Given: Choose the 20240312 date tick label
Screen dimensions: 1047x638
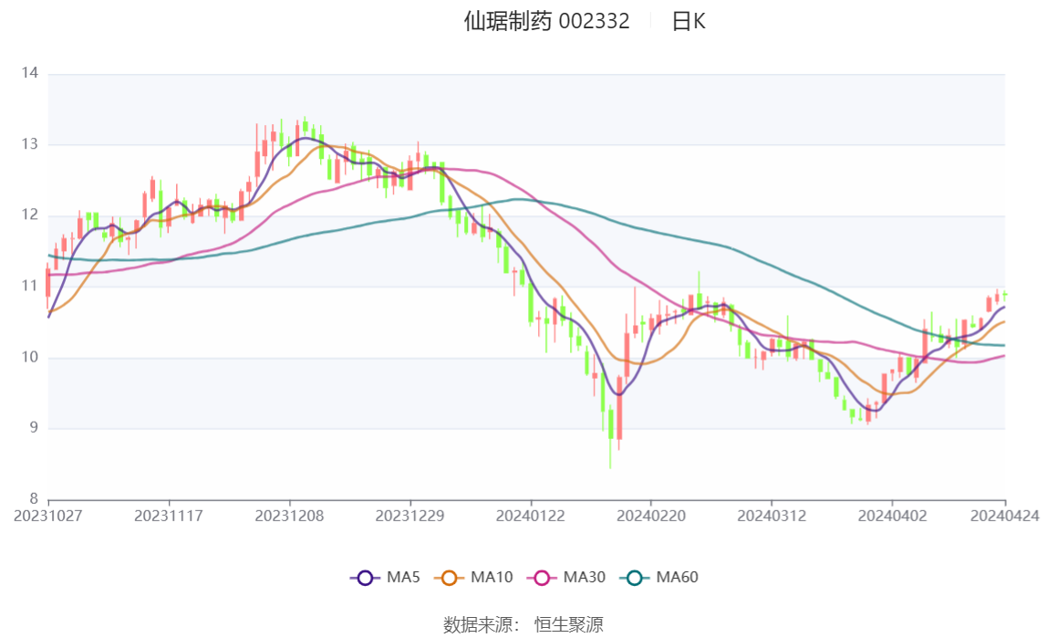Looking at the screenshot, I should [x=772, y=516].
